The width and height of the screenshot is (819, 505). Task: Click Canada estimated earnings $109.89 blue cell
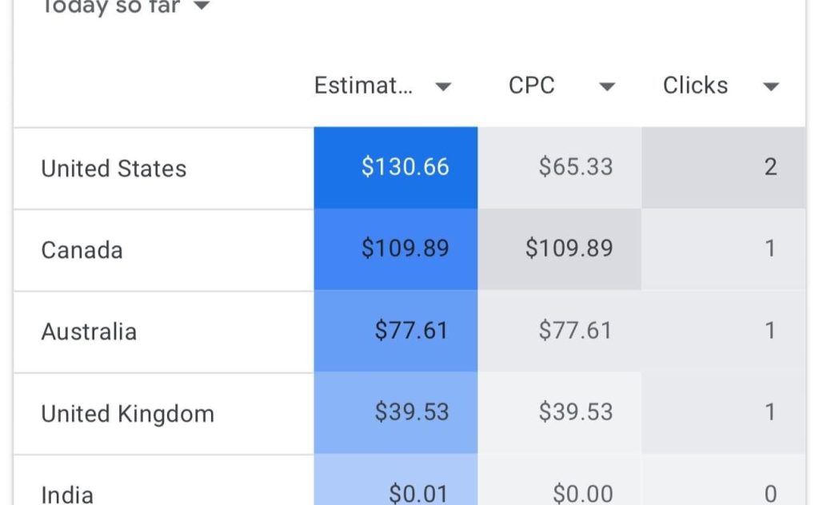(x=405, y=249)
